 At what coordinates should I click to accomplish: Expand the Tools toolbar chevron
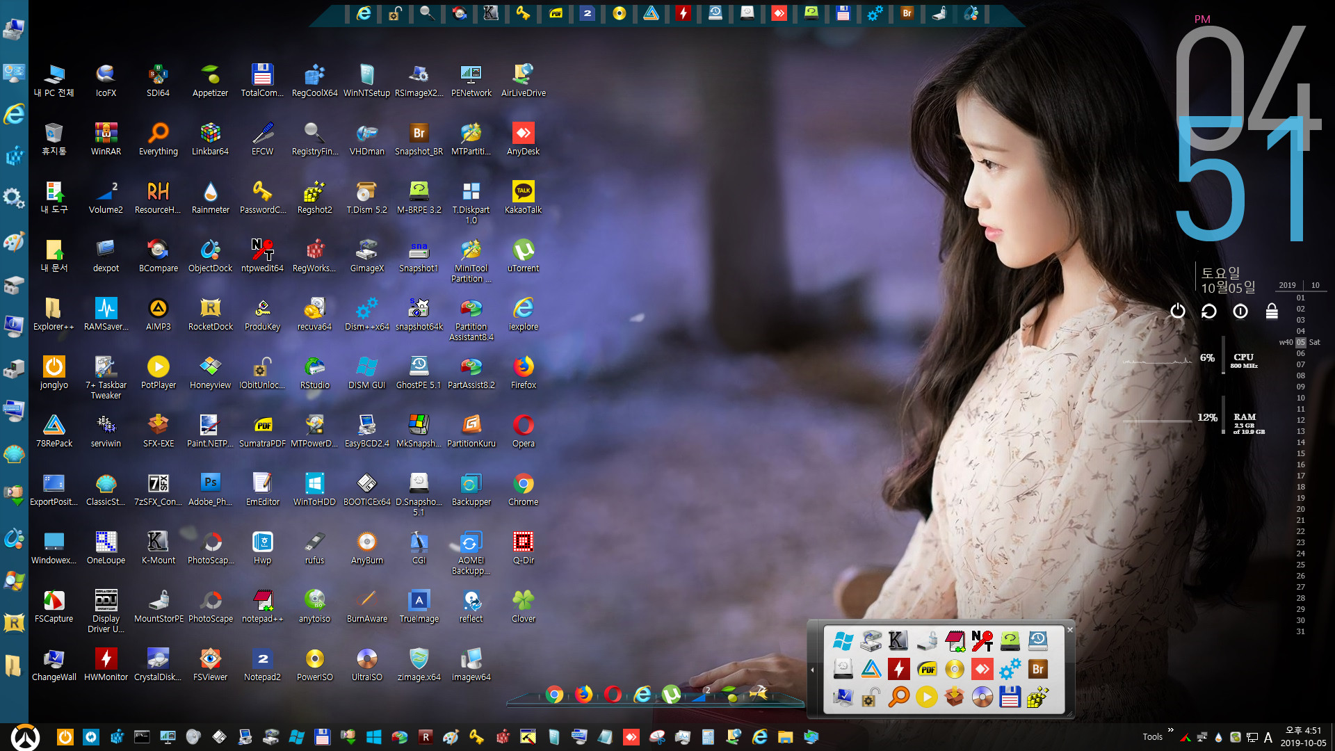coord(1171,730)
